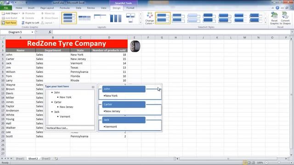Open the Add Shape dropdown arrow
The width and height of the screenshot is (294, 165).
(x=19, y=13)
